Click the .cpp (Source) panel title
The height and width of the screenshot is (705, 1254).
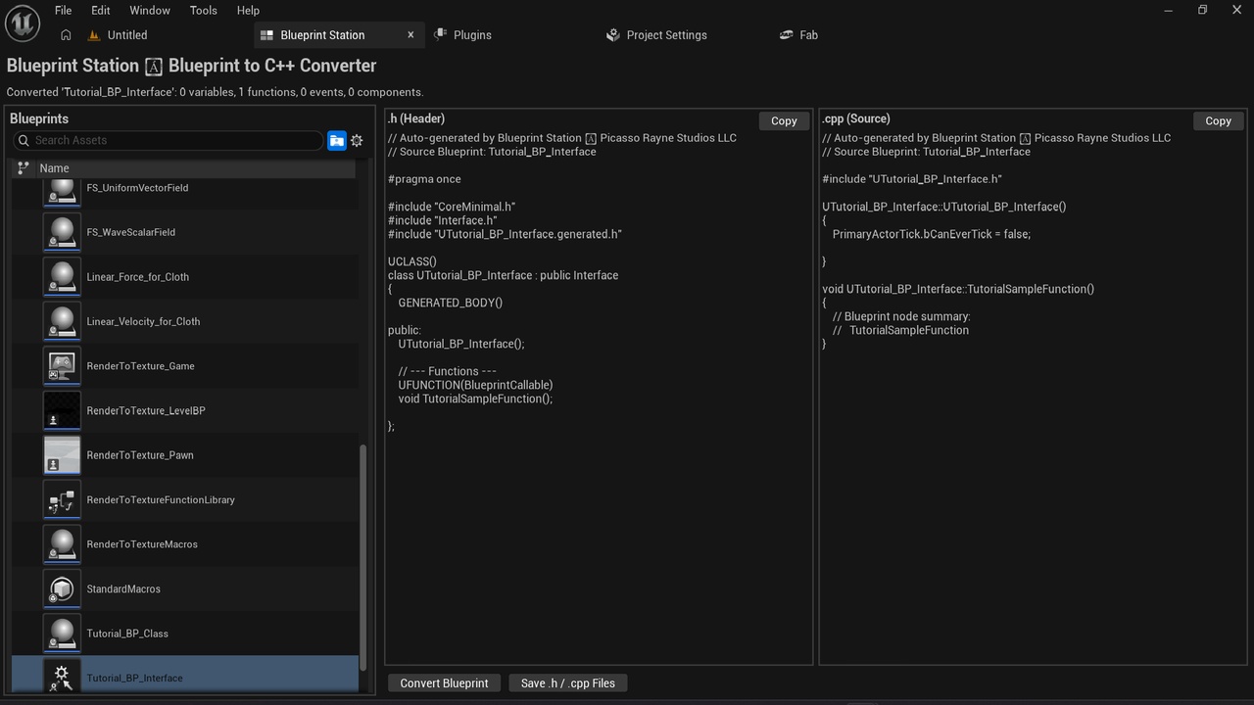856,118
